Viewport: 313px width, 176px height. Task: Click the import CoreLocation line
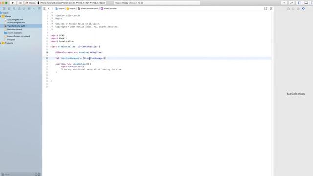(62, 41)
